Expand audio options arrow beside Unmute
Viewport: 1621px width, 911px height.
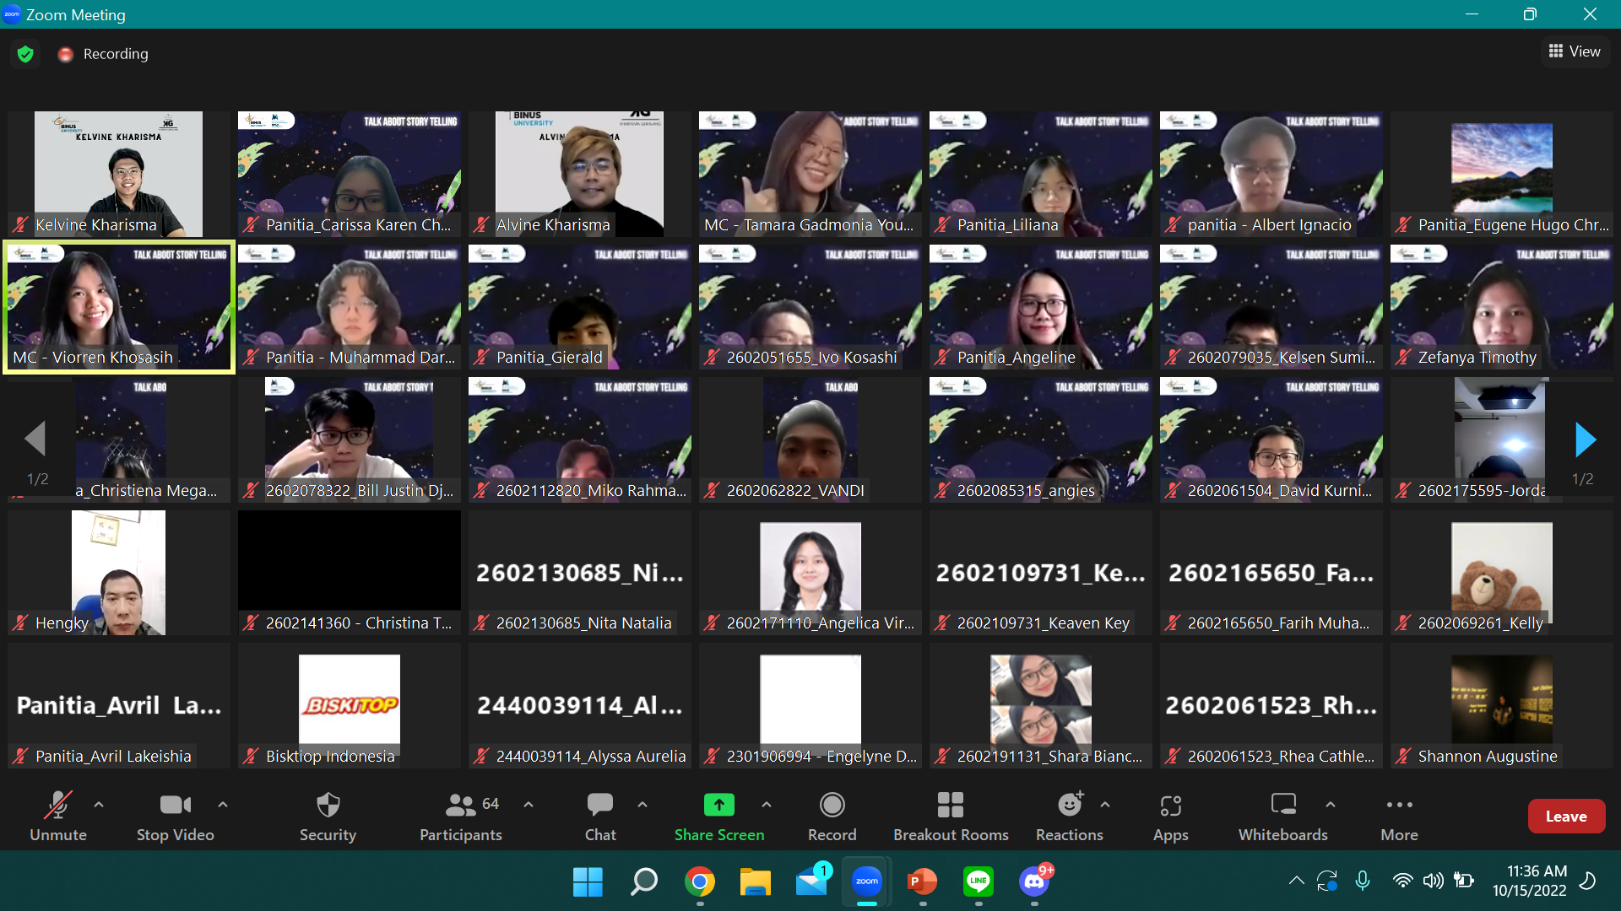[99, 805]
